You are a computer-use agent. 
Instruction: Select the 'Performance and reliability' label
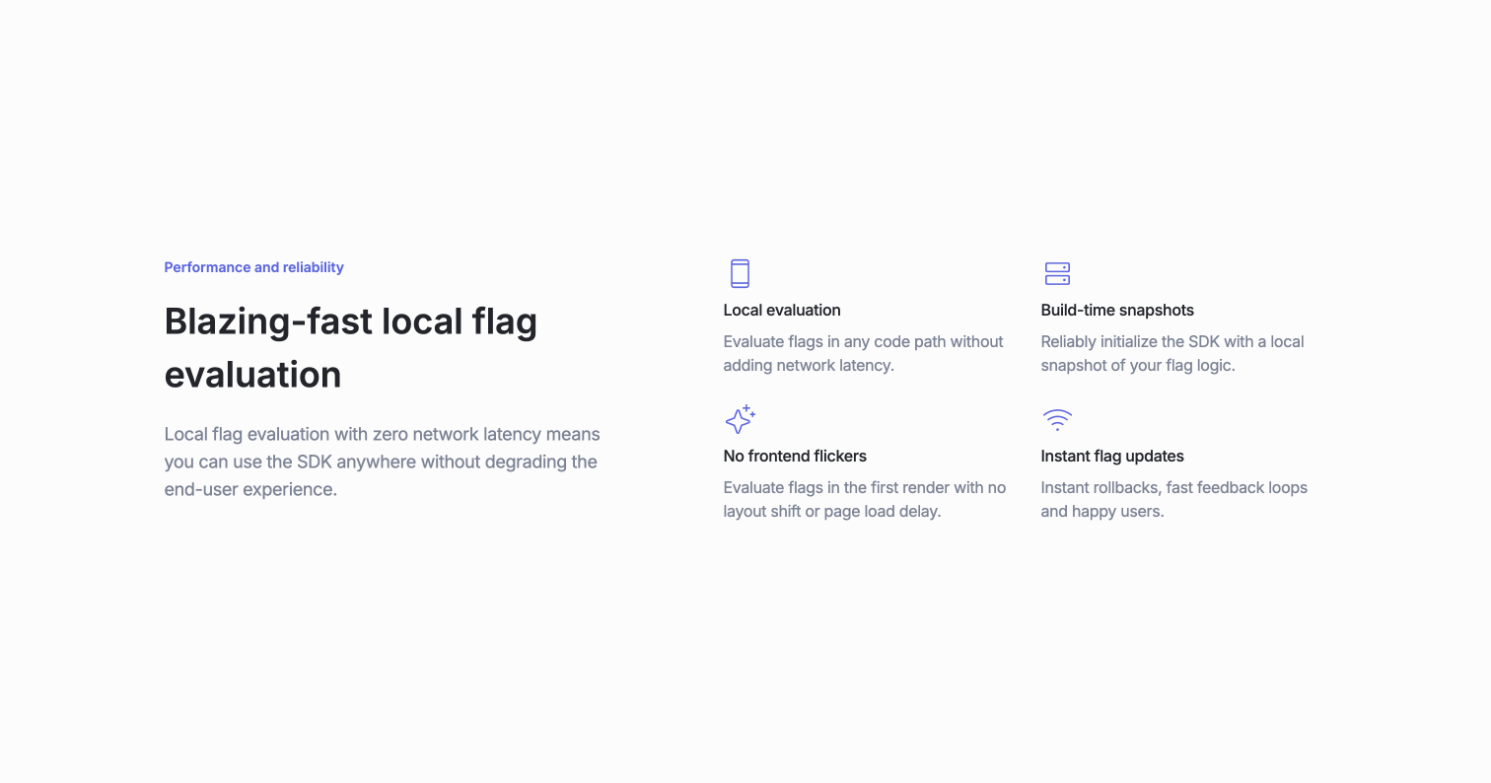click(253, 267)
